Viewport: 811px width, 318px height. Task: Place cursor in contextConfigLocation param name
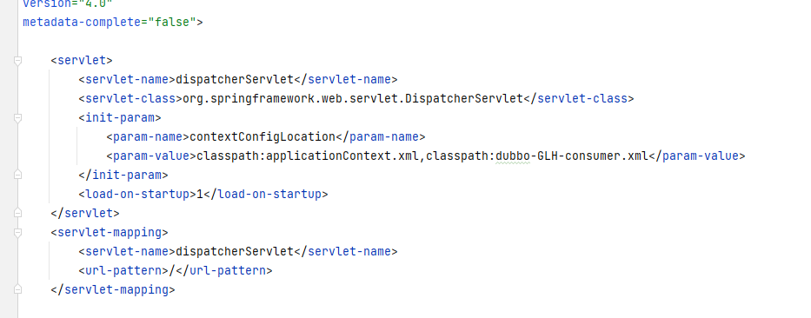(x=263, y=137)
